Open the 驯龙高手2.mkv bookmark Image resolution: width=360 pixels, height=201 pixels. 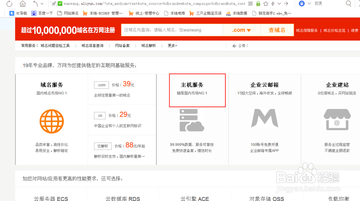[x=271, y=13]
